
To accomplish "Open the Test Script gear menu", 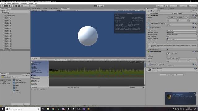I will click(197, 64).
